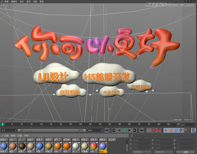The height and width of the screenshot is (154, 197).
Task: Click the position Z input field
Action: tap(142, 148)
